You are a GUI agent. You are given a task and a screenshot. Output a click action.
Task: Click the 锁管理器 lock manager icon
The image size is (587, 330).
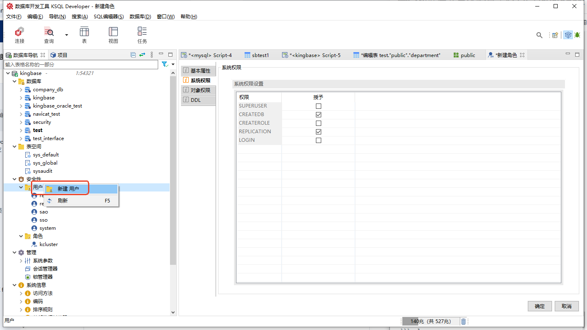(28, 277)
